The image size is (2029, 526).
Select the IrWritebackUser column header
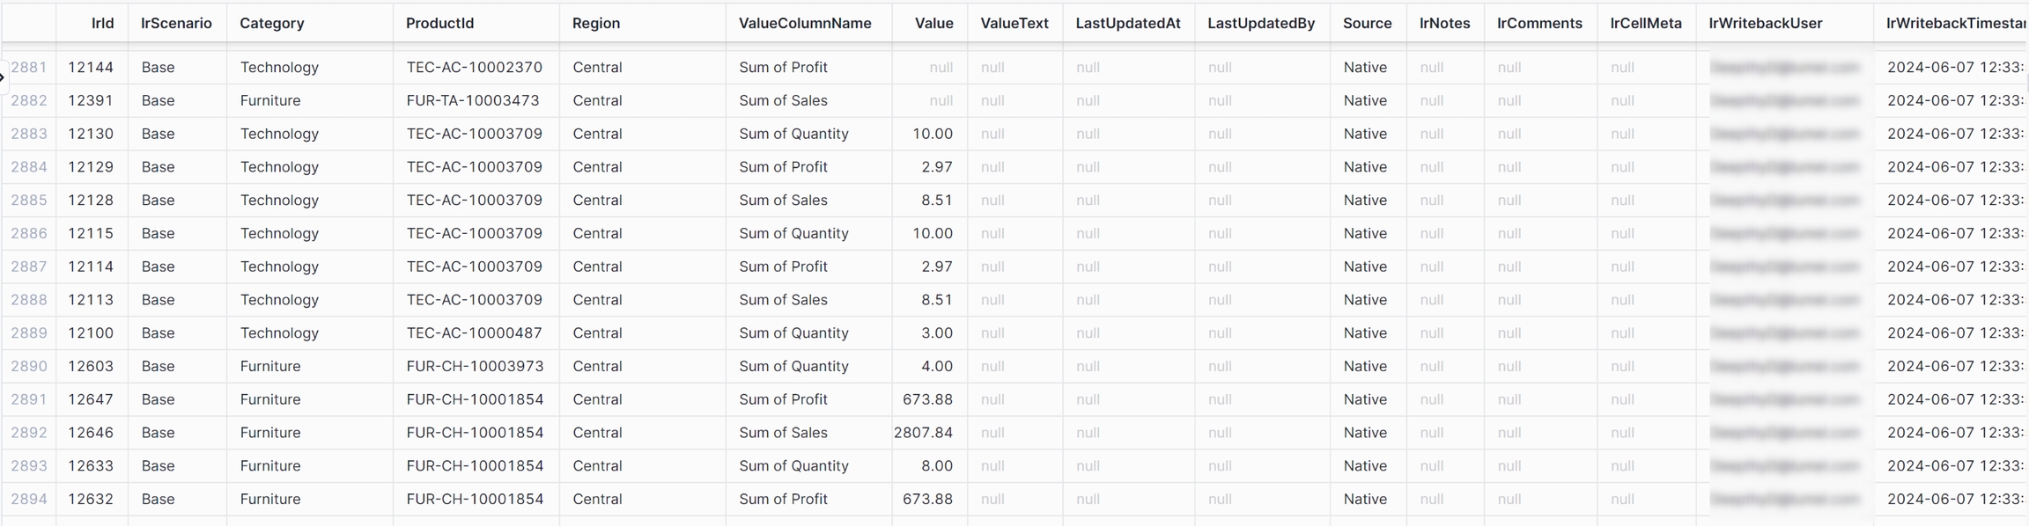pyautogui.click(x=1766, y=24)
